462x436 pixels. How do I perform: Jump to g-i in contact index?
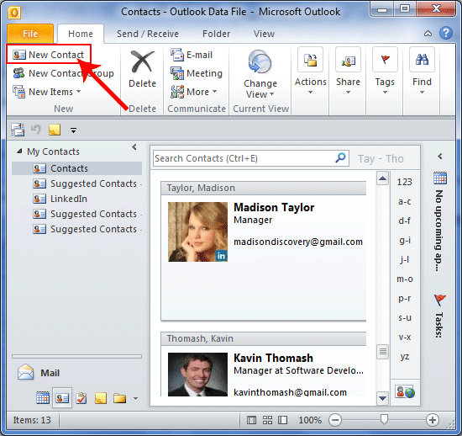pos(405,240)
